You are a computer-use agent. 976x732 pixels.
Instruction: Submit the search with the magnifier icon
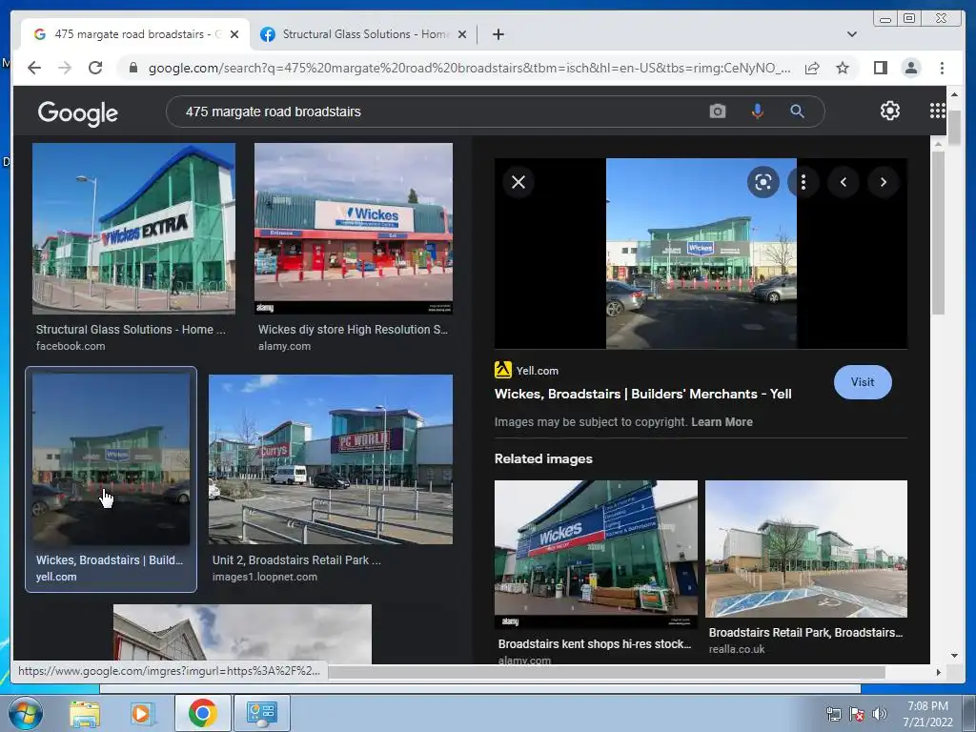[797, 112]
